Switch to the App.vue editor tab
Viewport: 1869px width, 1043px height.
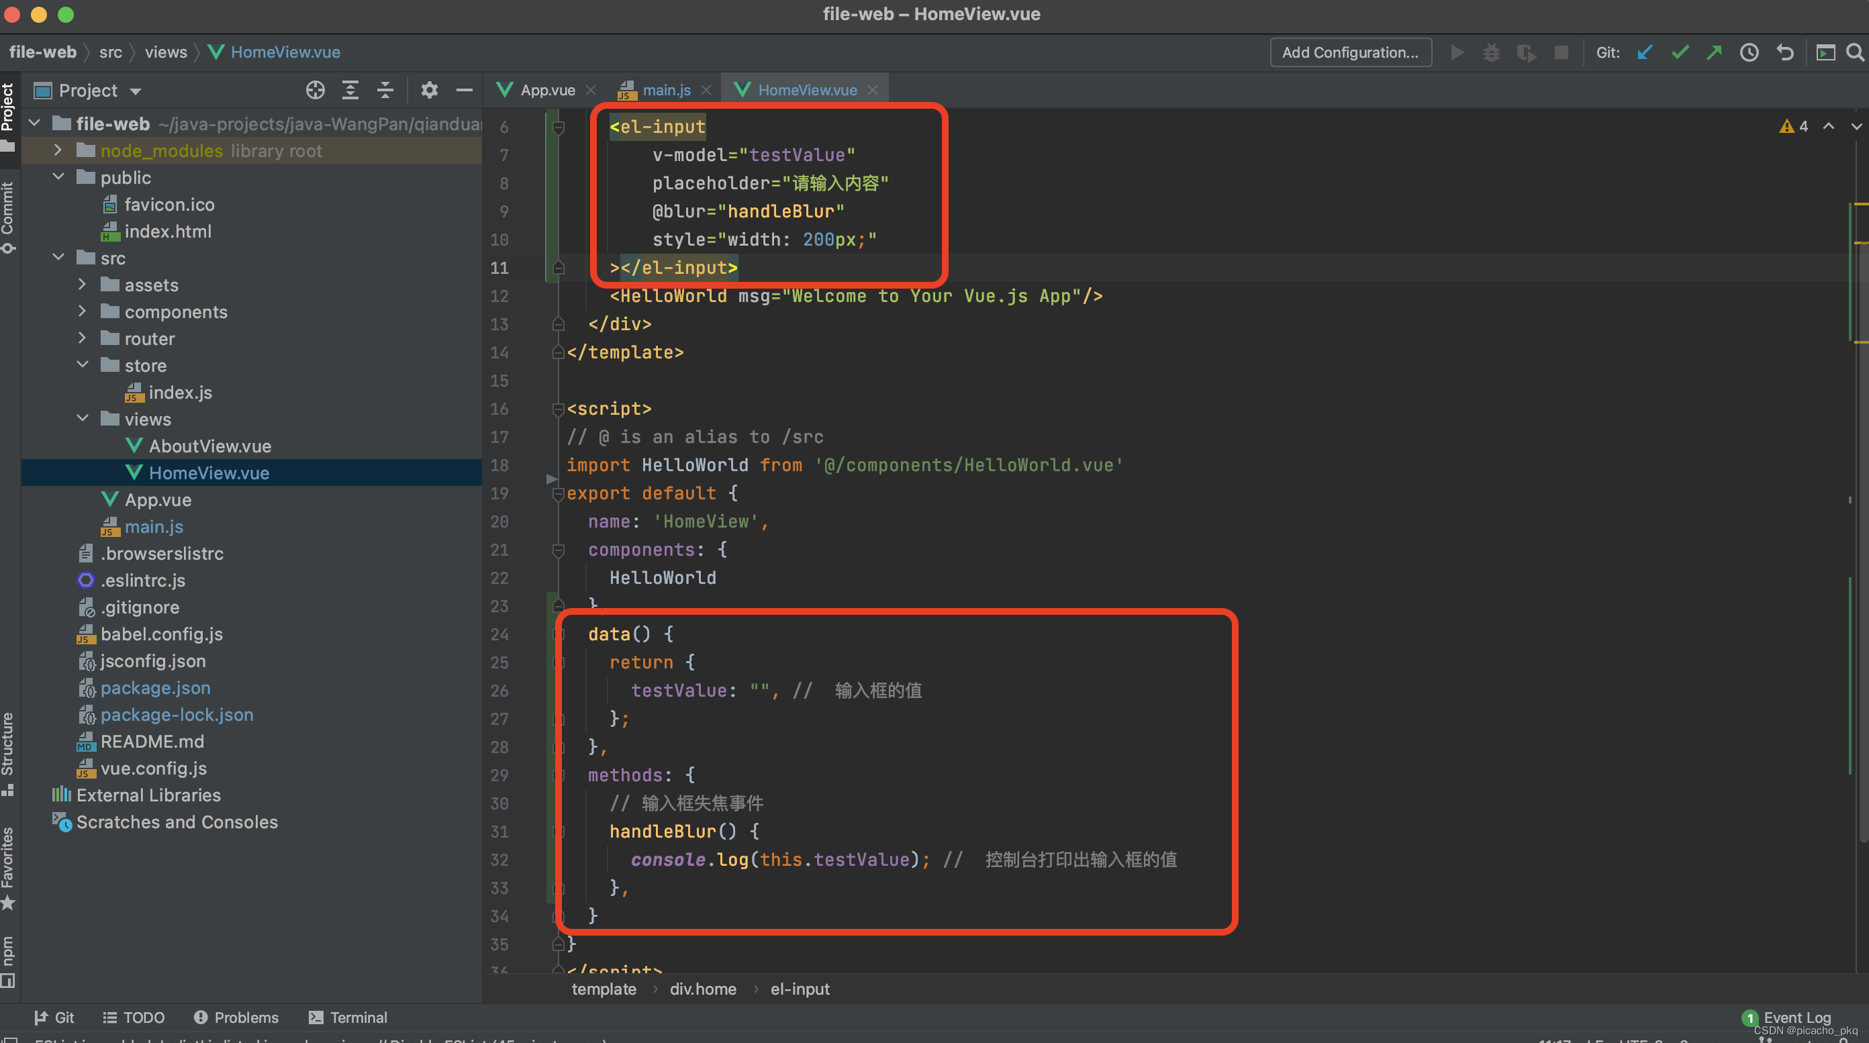[536, 90]
